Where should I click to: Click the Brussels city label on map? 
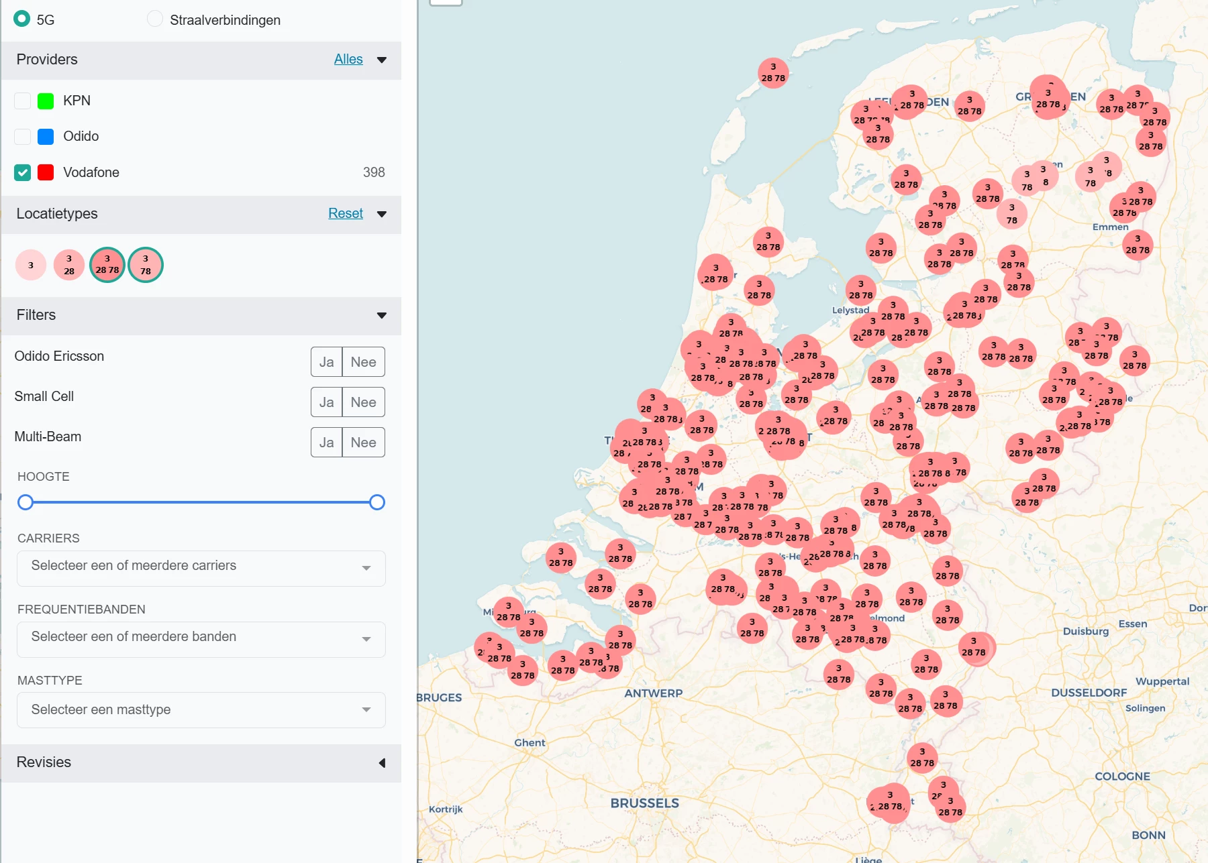tap(645, 803)
